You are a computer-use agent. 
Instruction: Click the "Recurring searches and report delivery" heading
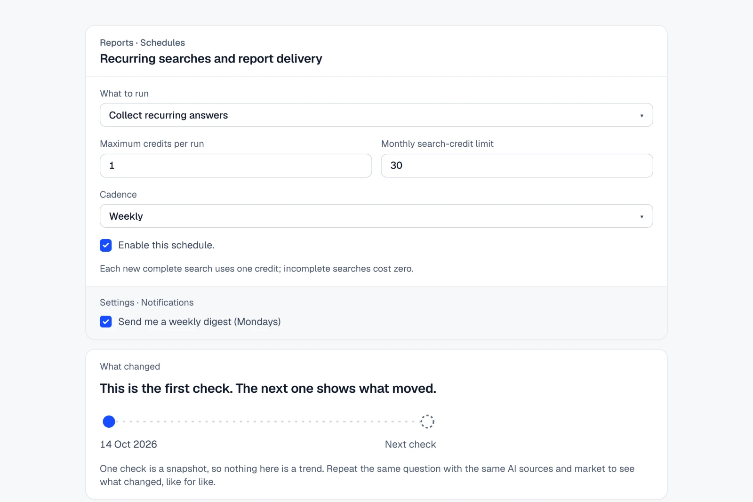point(211,59)
